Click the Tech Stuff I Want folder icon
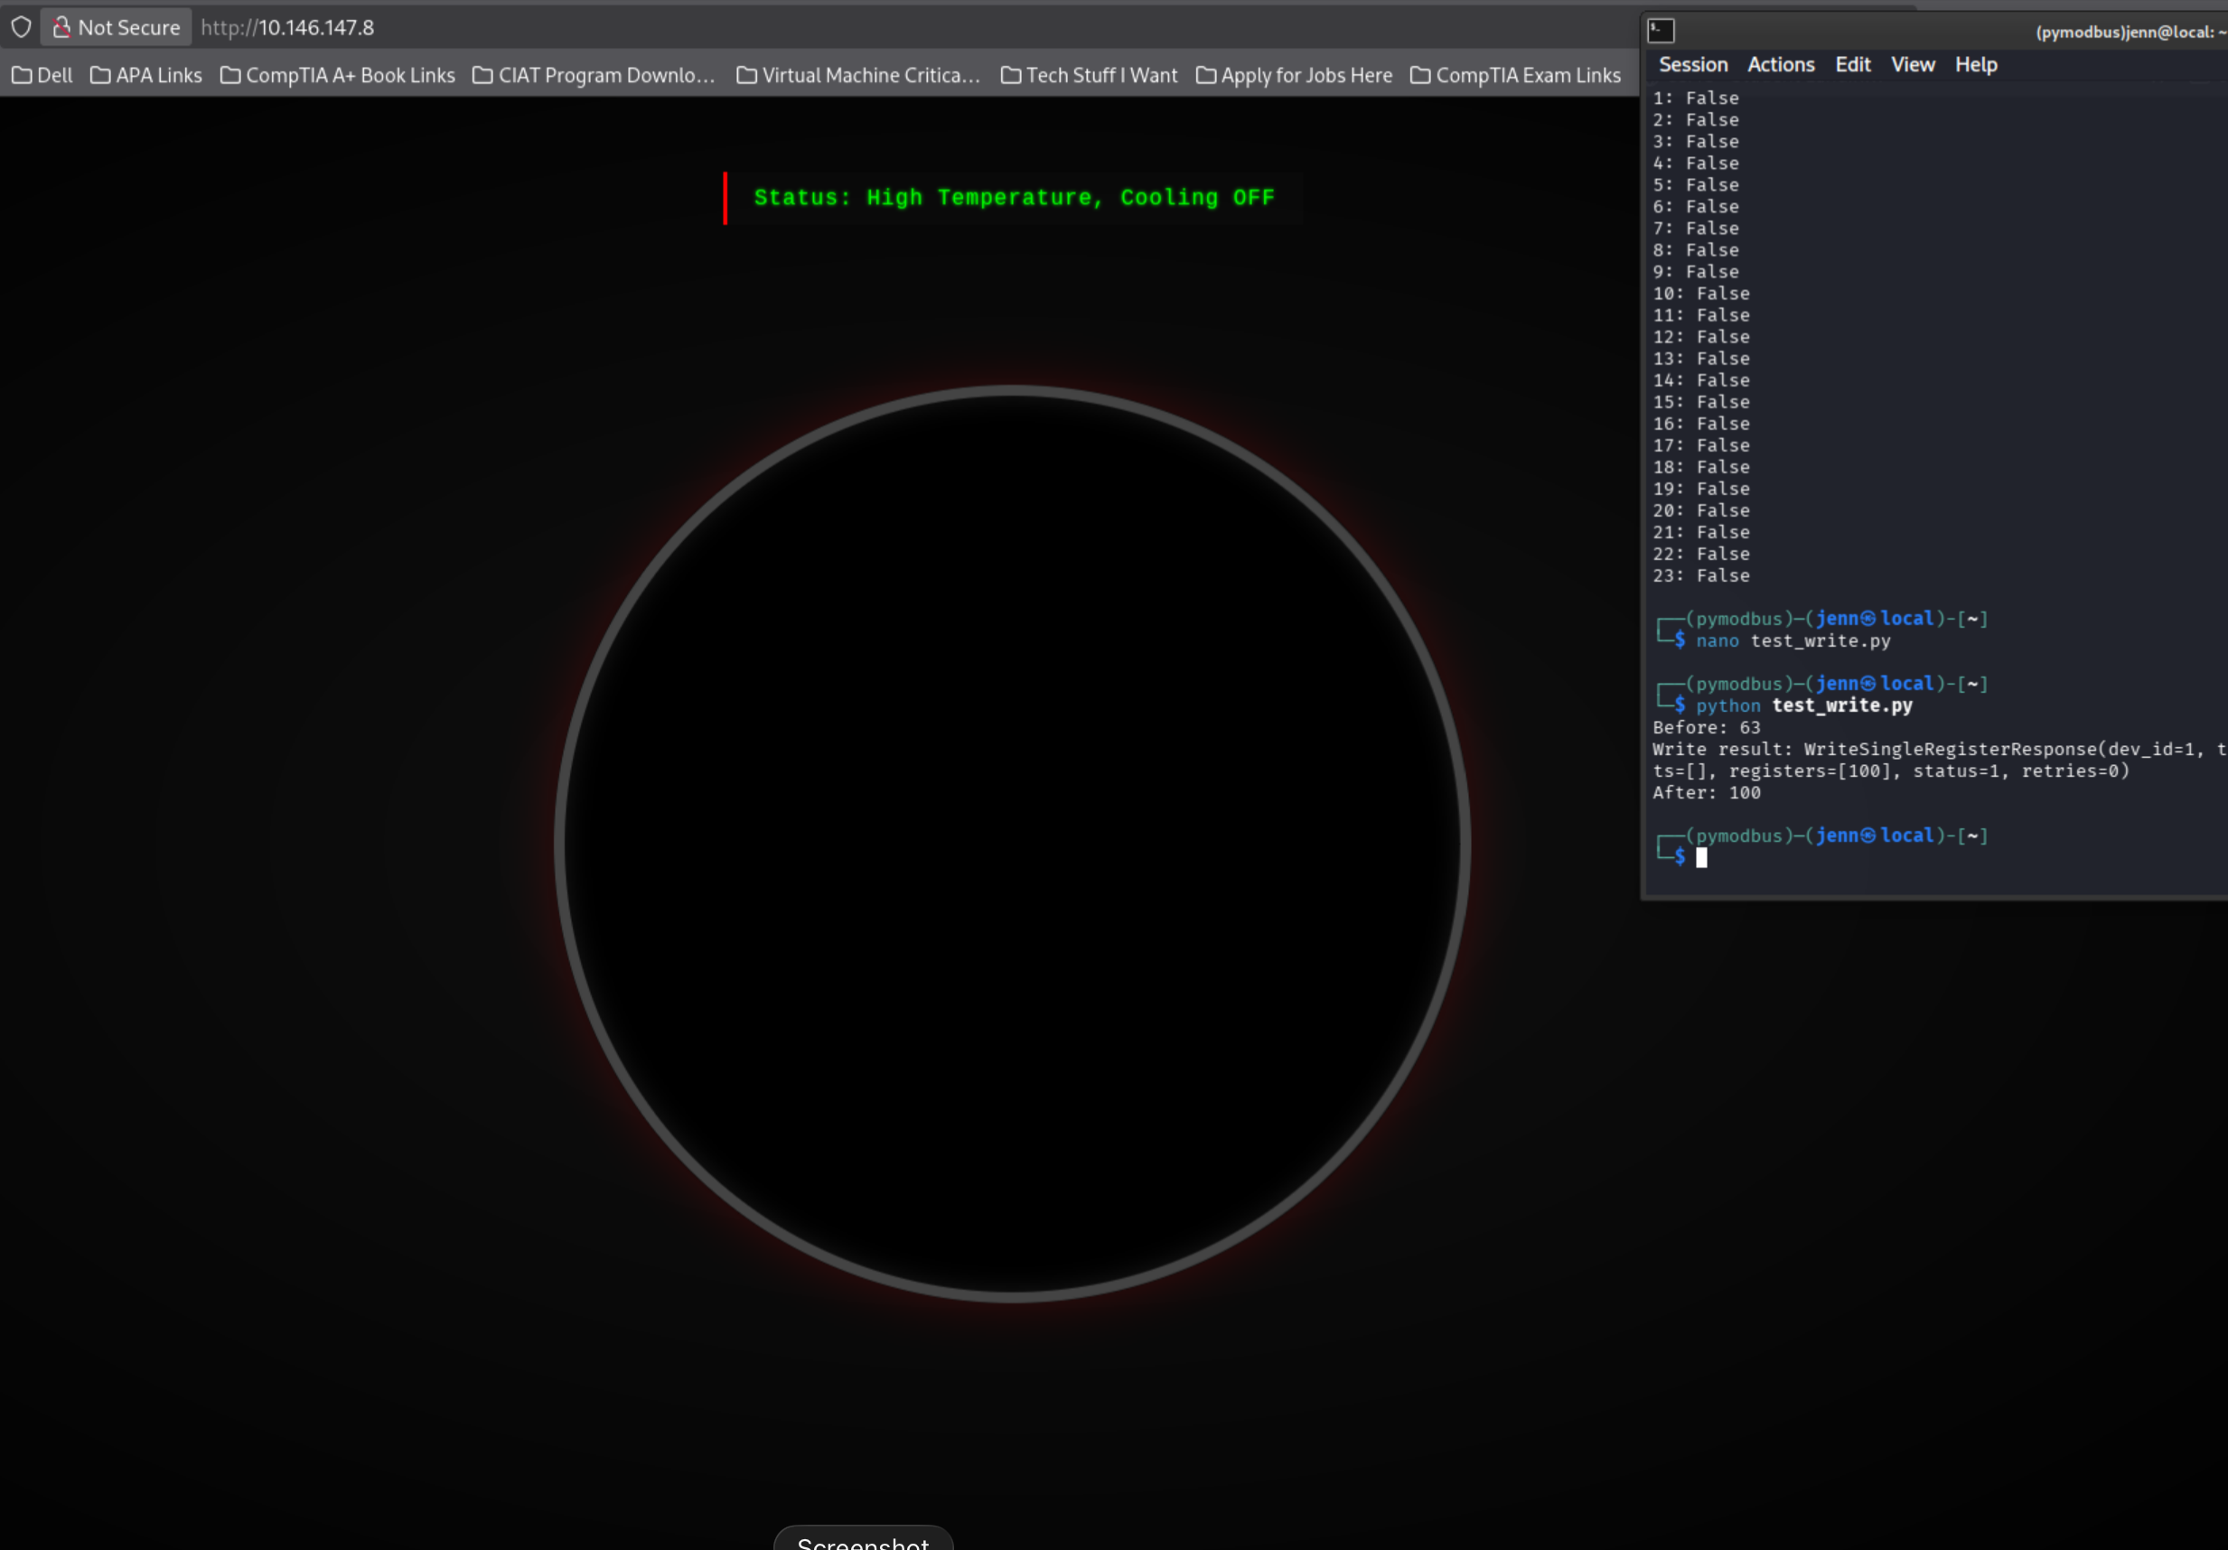This screenshot has width=2228, height=1550. [x=1011, y=75]
